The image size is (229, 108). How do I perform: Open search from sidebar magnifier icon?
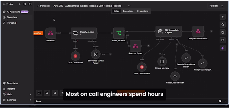click(x=25, y=4)
